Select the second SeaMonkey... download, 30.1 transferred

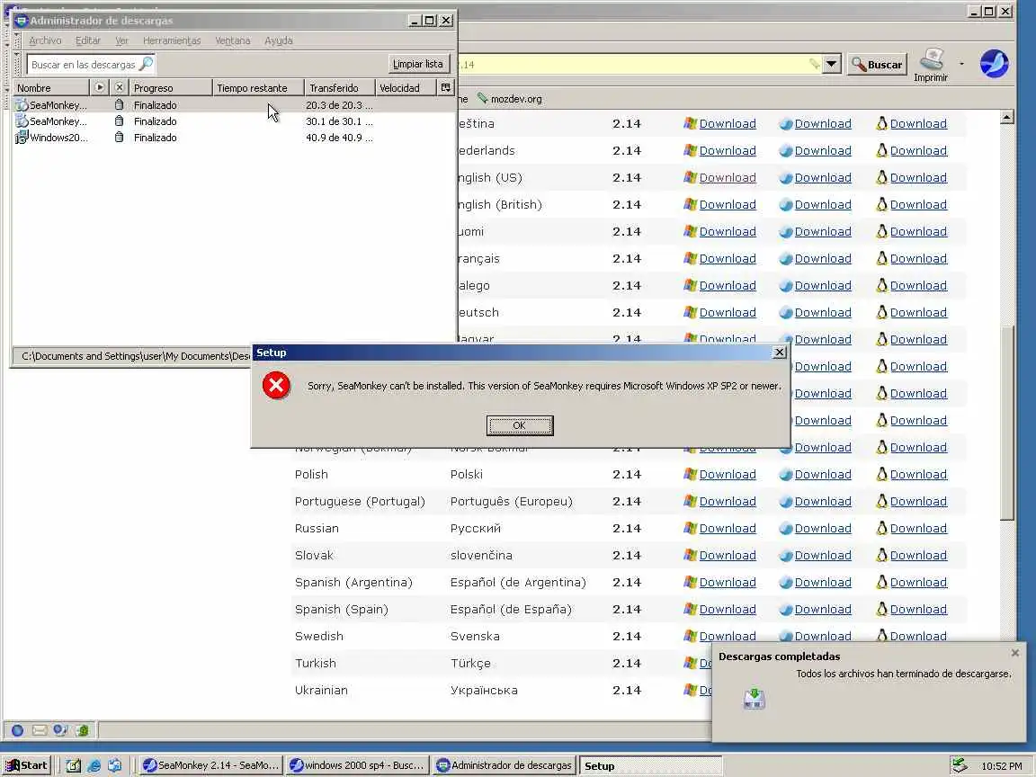pos(234,121)
